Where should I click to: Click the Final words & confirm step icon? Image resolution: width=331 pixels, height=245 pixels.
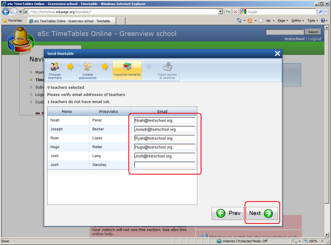coord(167,67)
